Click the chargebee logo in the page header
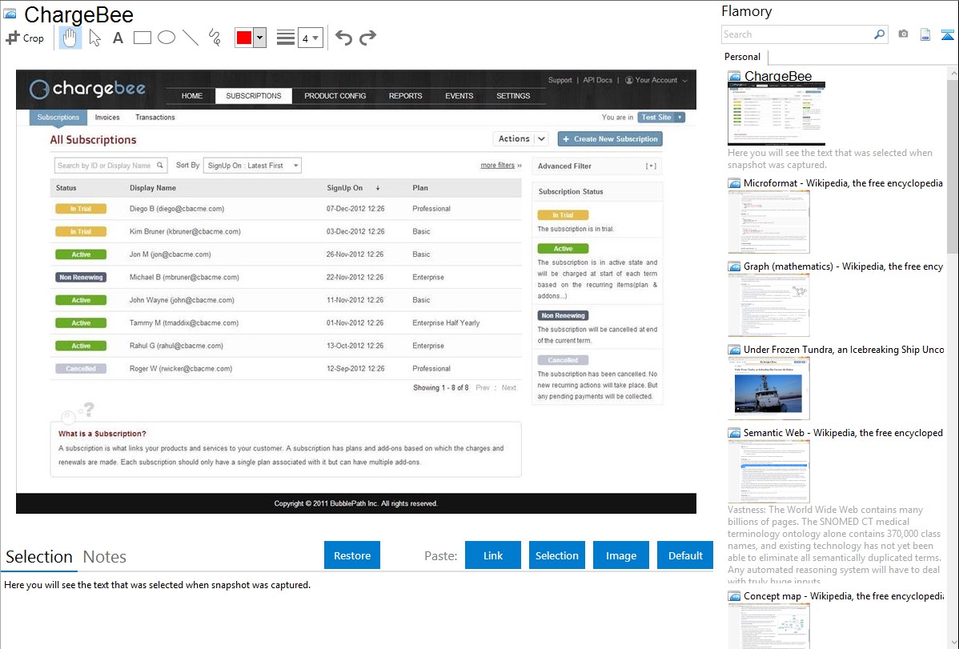Image resolution: width=959 pixels, height=649 pixels. pos(87,90)
